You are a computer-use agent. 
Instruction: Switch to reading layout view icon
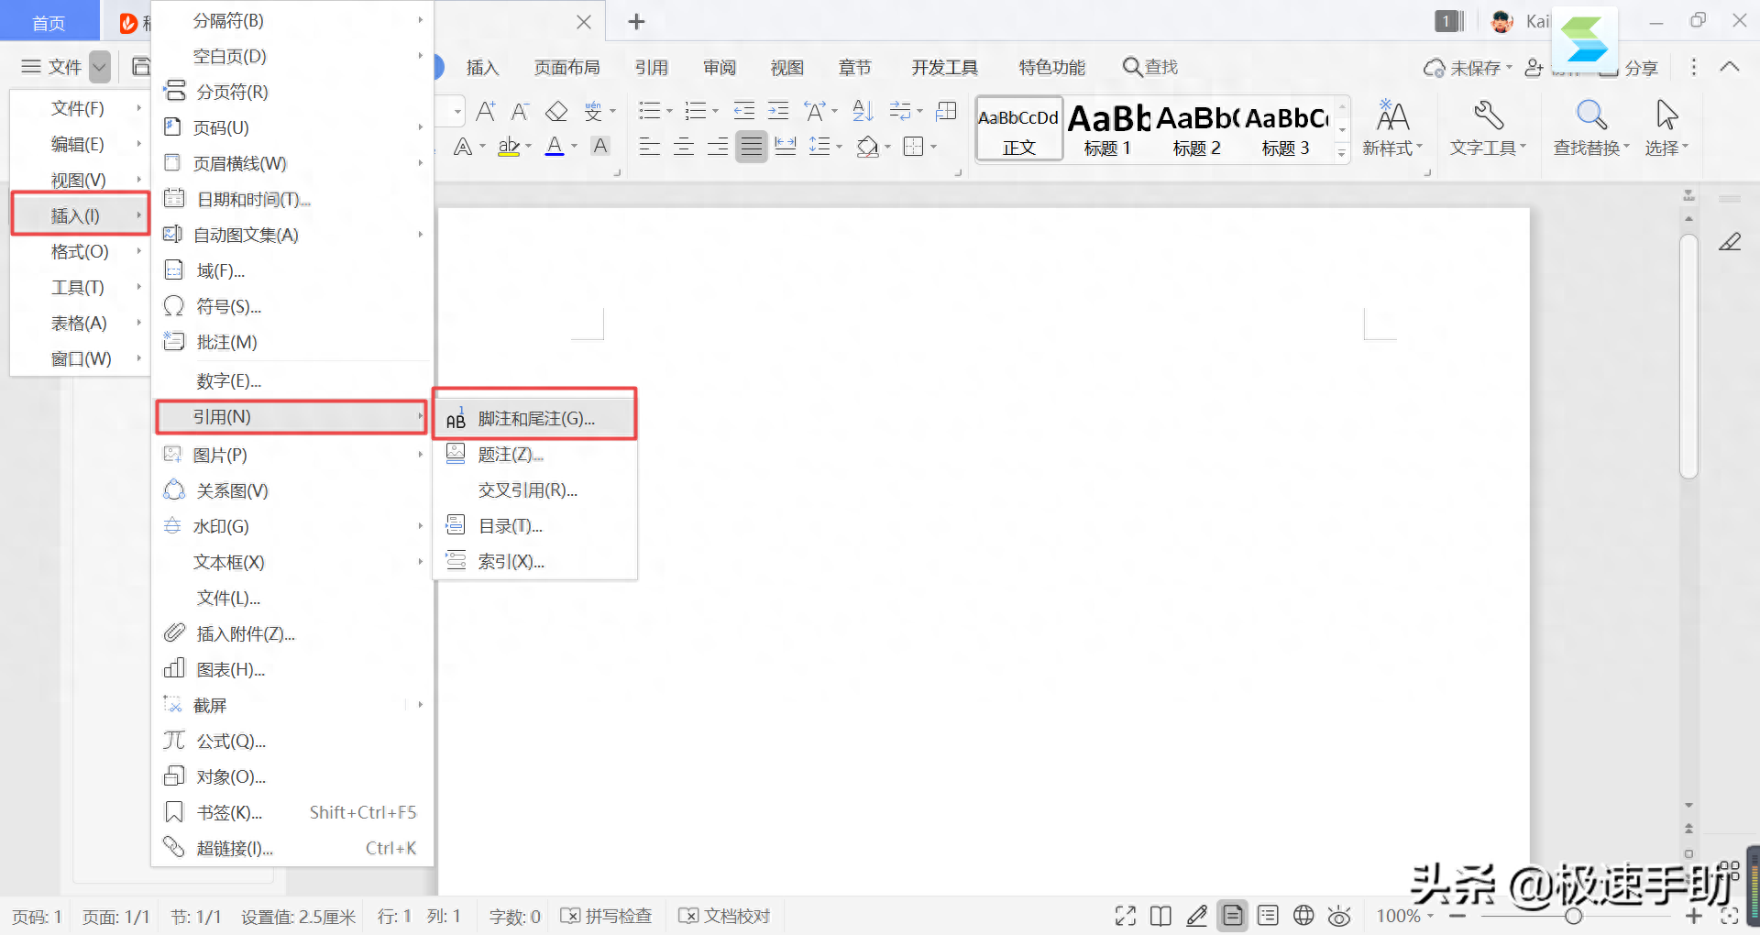pyautogui.click(x=1160, y=916)
